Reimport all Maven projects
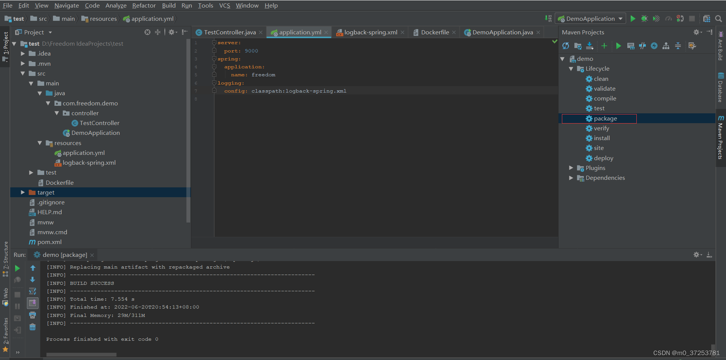 pyautogui.click(x=566, y=46)
